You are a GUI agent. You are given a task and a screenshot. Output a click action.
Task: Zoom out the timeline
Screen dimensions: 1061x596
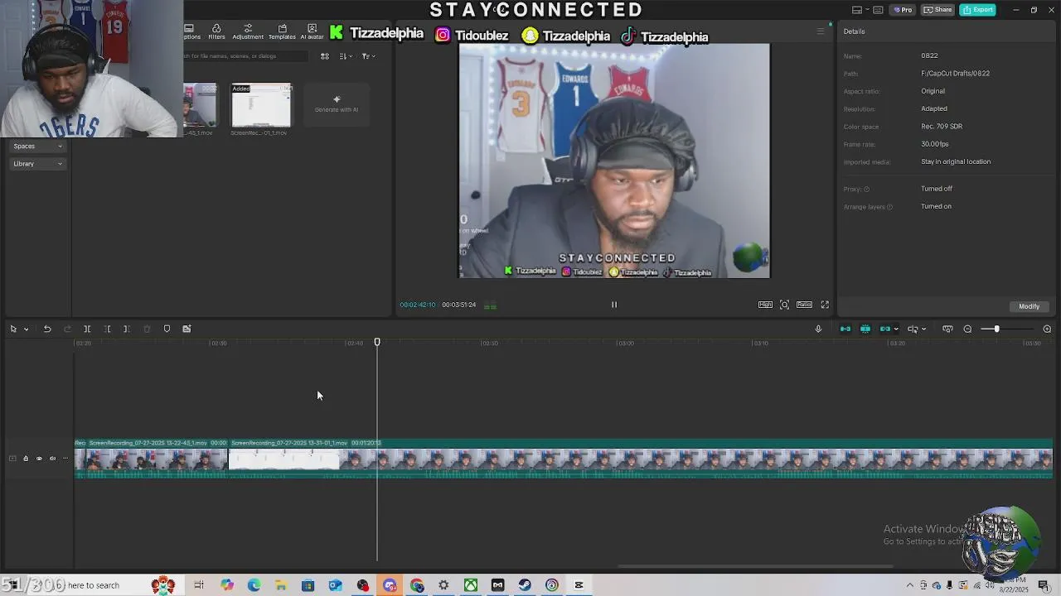pos(967,329)
